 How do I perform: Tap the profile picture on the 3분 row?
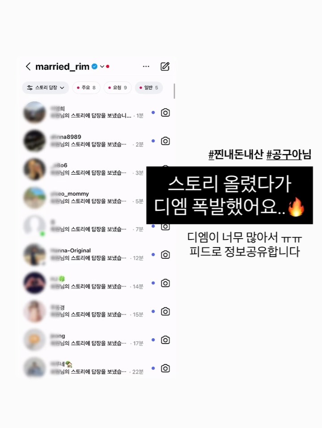34,169
